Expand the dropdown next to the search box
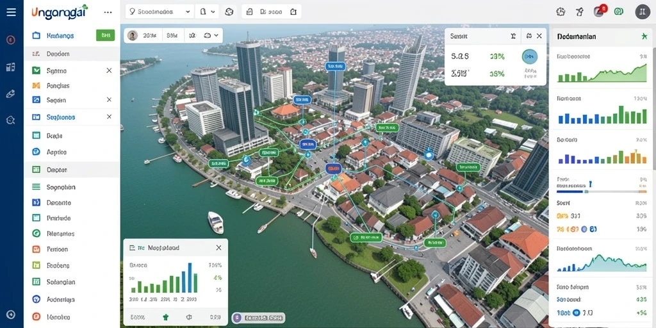Viewport: 656px width, 328px height. coord(208,12)
